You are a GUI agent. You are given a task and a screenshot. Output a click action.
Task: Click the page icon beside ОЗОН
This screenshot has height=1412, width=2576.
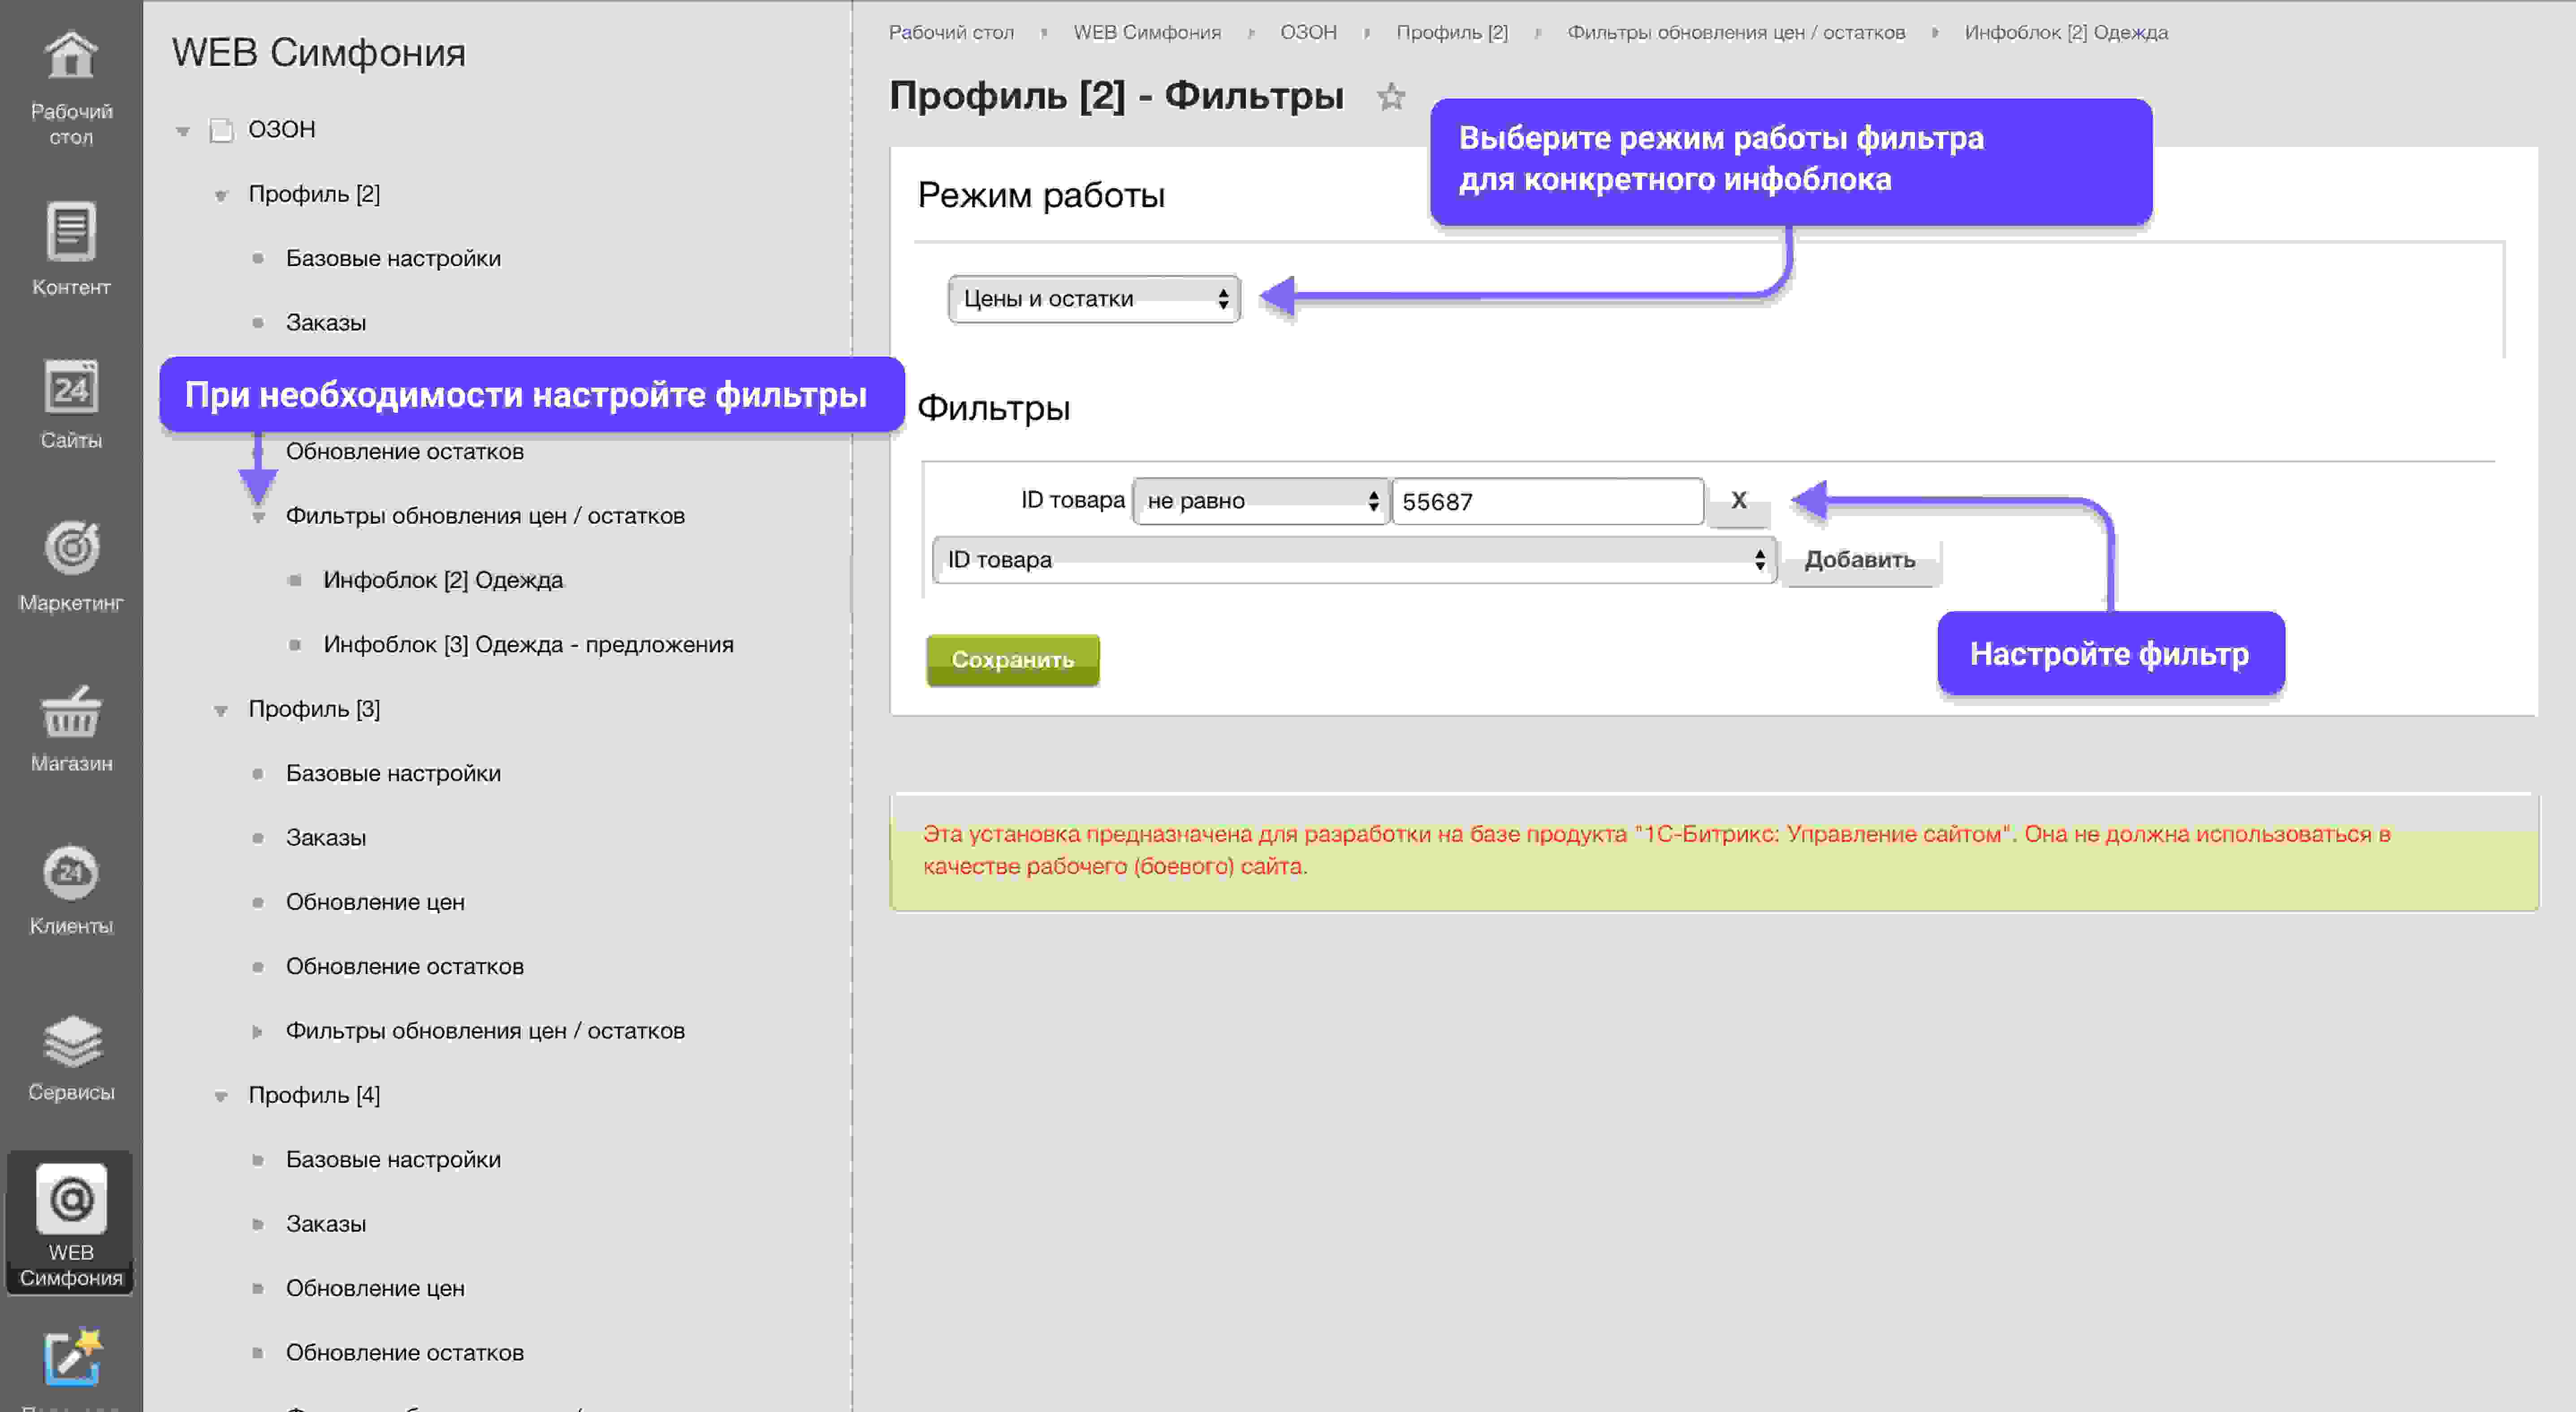tap(221, 130)
